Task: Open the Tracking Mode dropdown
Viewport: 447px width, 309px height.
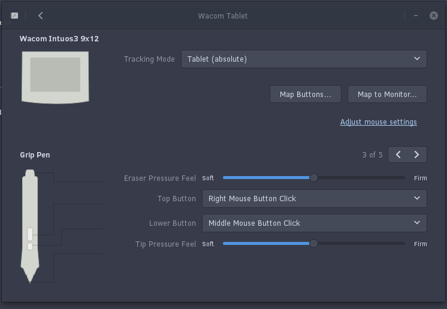Action: [304, 59]
